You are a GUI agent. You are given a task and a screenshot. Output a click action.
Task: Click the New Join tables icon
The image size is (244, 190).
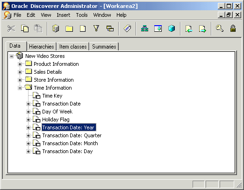coord(110,28)
